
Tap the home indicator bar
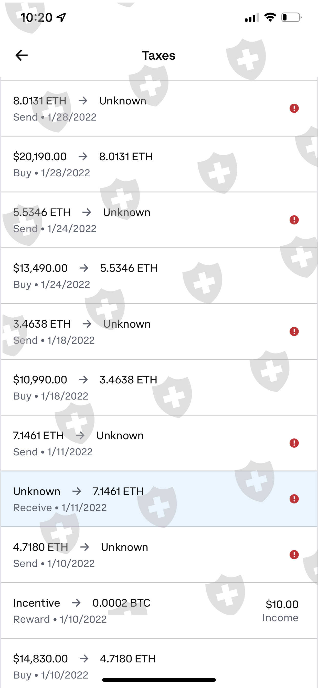pyautogui.click(x=159, y=680)
